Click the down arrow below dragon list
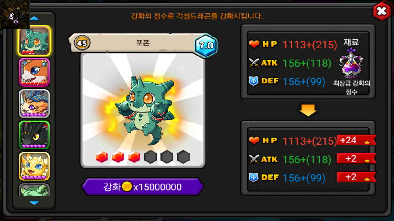 coord(34,203)
